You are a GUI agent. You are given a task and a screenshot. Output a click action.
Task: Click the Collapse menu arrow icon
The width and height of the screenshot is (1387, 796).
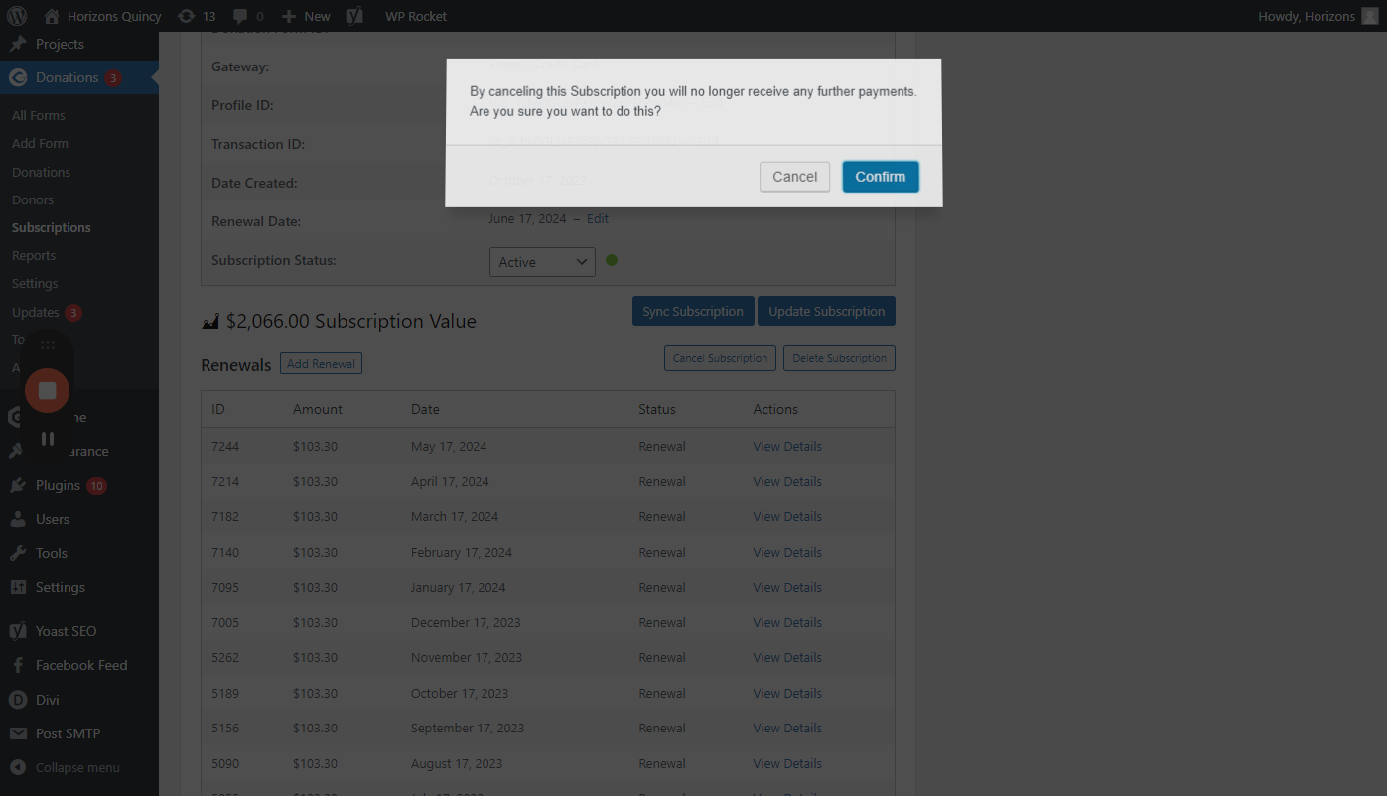(18, 767)
